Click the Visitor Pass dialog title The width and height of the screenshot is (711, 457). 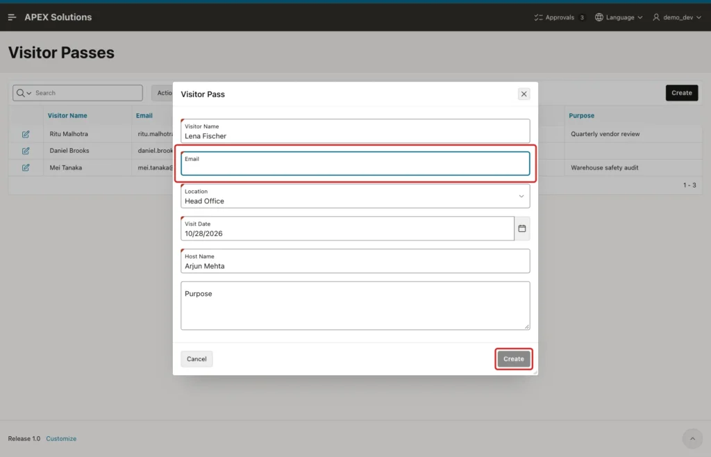click(x=203, y=94)
